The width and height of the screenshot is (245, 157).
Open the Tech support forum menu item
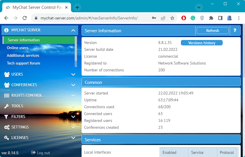(x=23, y=63)
